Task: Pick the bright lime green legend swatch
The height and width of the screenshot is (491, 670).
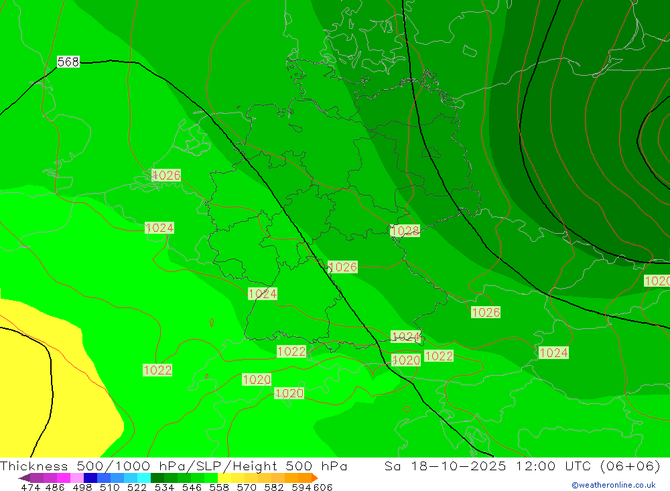Action: [x=211, y=478]
